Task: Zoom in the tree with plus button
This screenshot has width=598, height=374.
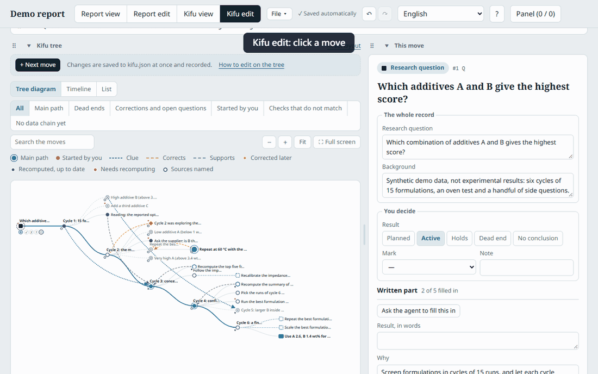Action: [x=285, y=142]
